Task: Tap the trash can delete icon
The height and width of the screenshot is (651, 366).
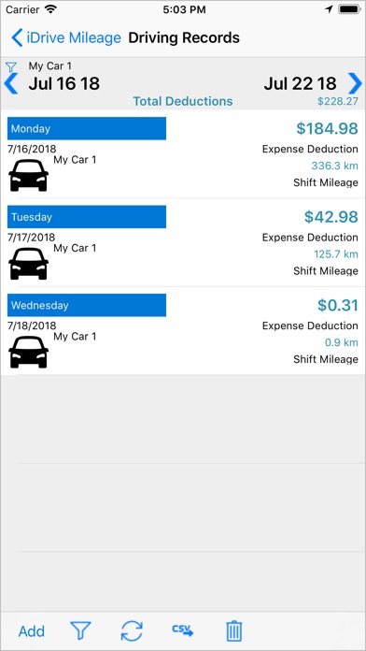Action: [x=233, y=631]
